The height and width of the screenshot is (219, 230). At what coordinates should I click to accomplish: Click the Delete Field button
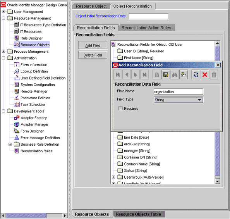tap(93, 55)
